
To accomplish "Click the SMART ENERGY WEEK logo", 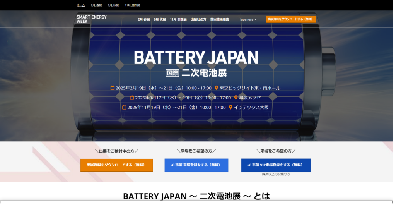I will pyautogui.click(x=91, y=19).
